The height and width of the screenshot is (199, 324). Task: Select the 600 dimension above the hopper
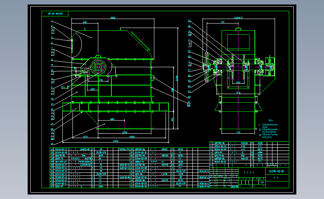(x=85, y=22)
